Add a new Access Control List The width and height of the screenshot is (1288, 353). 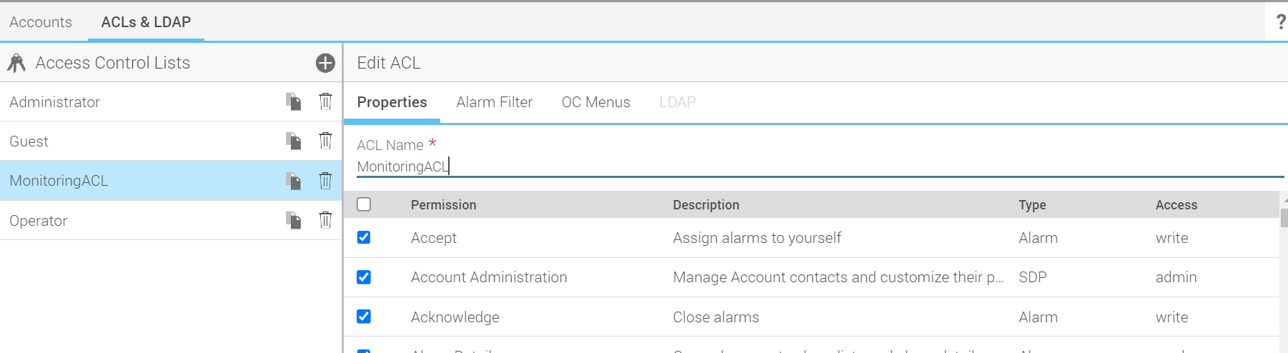point(325,63)
